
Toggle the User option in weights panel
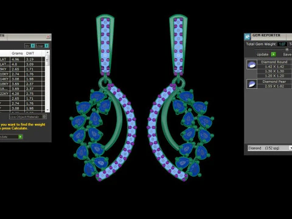[43, 46]
